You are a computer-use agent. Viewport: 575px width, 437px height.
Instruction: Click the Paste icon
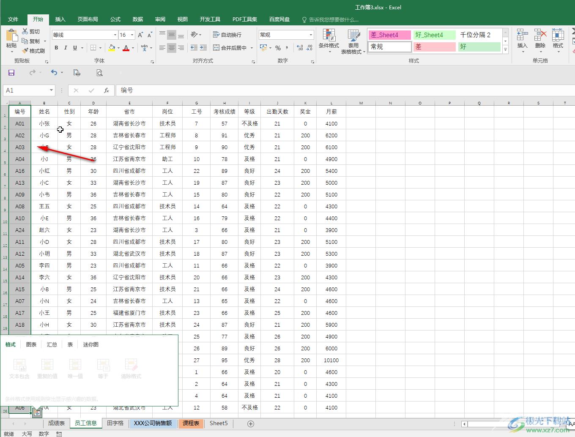point(11,36)
